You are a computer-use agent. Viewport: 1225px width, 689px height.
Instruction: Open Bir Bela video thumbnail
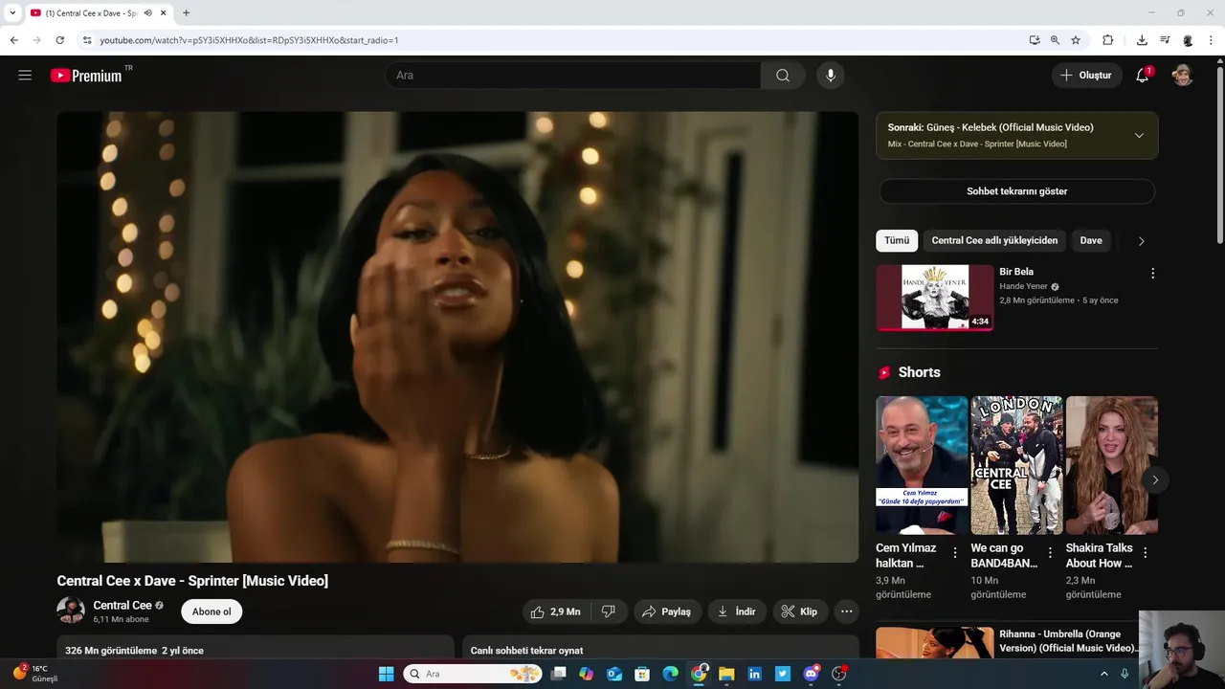(935, 298)
